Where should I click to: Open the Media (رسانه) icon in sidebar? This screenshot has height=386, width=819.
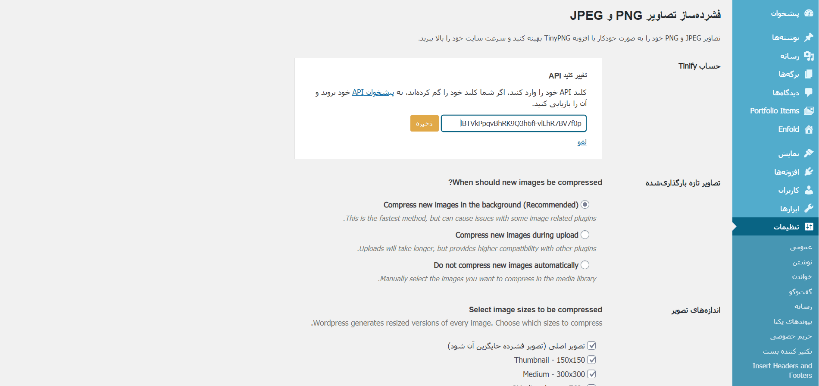tap(809, 56)
